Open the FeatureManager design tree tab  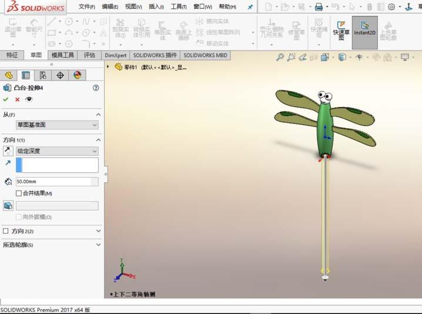tap(9, 75)
